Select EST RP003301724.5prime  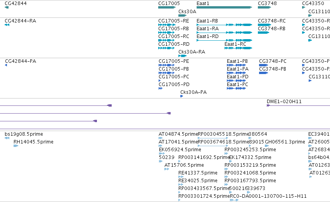204,197
